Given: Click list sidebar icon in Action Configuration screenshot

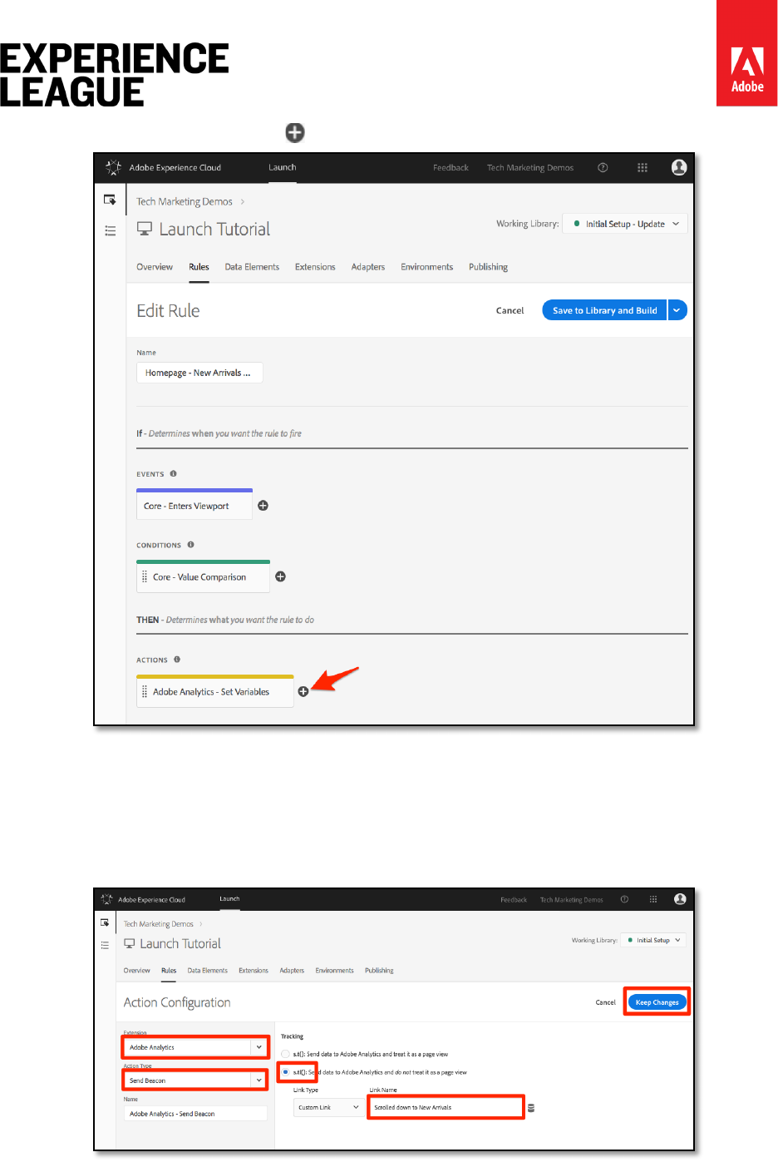Looking at the screenshot, I should click(x=105, y=945).
